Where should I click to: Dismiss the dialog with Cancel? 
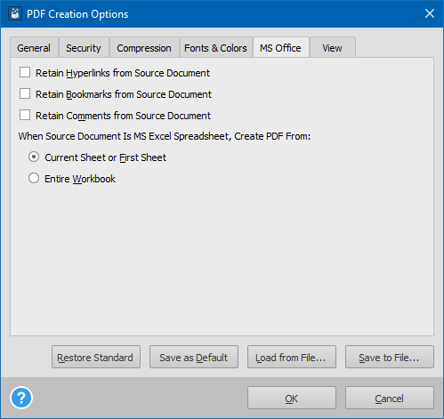pos(390,398)
